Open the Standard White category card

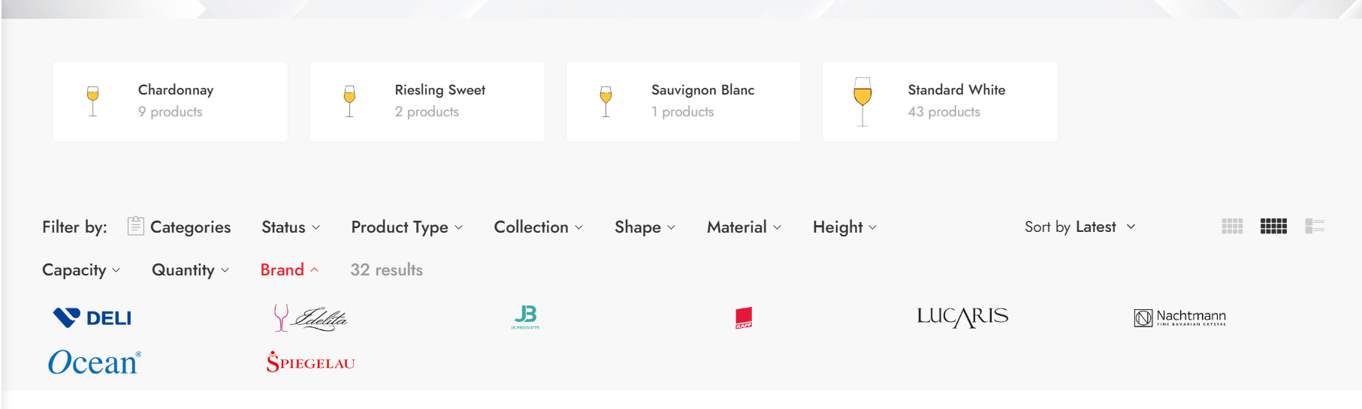point(940,101)
